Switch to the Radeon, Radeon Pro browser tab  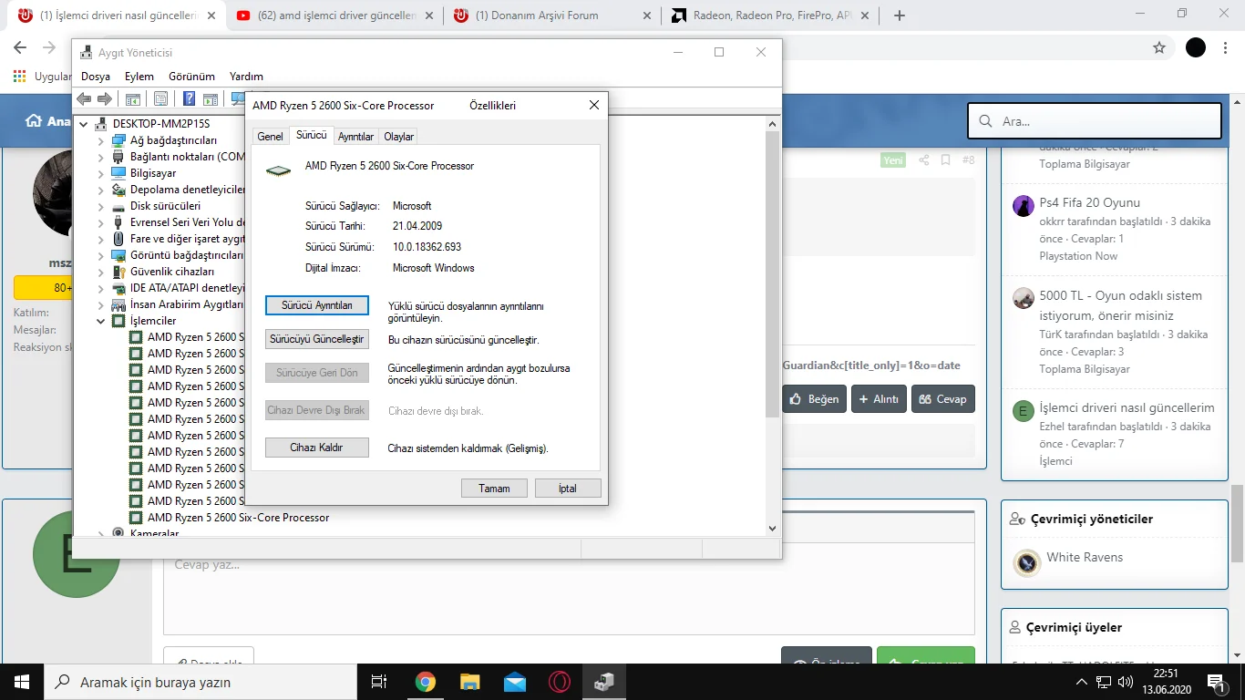point(770,15)
